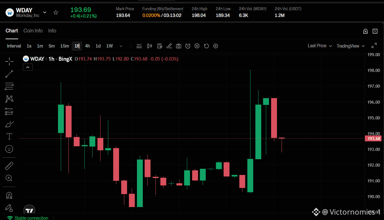Switch to the Chart tab
Image resolution: width=384 pixels, height=220 pixels.
click(12, 31)
